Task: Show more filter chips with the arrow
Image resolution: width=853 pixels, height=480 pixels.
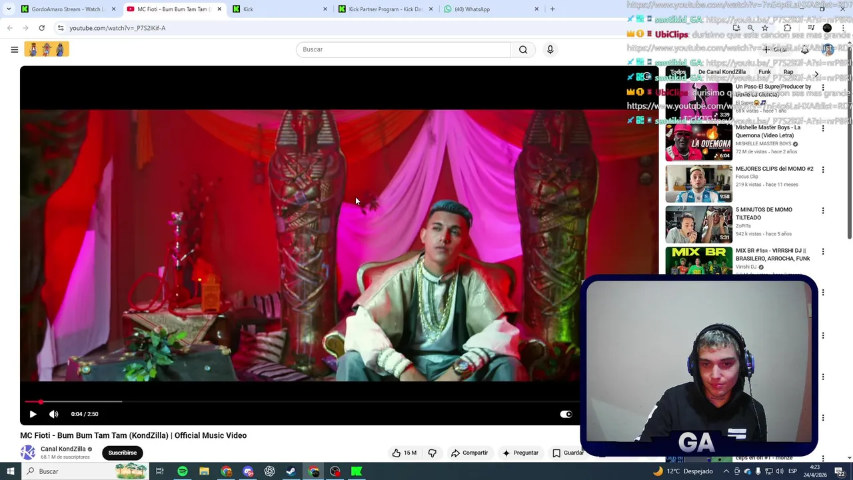Action: 816,74
